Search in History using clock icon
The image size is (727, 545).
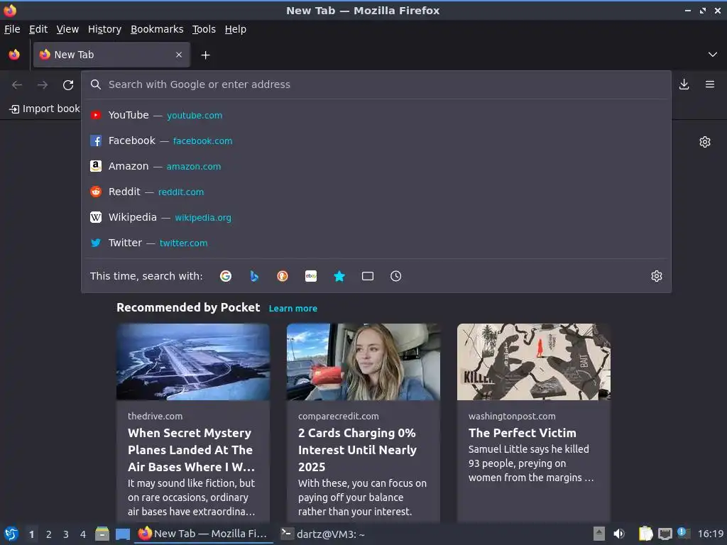[x=396, y=276]
